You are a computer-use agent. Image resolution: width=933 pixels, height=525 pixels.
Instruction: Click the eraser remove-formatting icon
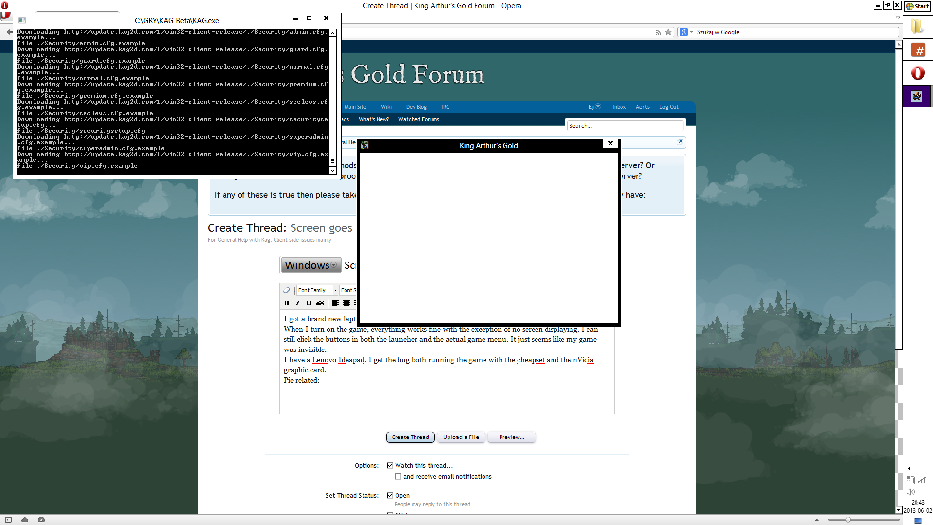click(287, 290)
